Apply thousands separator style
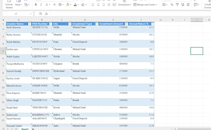The width and height of the screenshot is (211, 130). point(177,5)
